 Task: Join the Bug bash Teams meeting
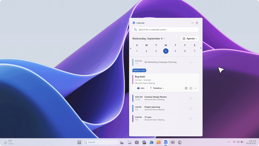(x=141, y=88)
